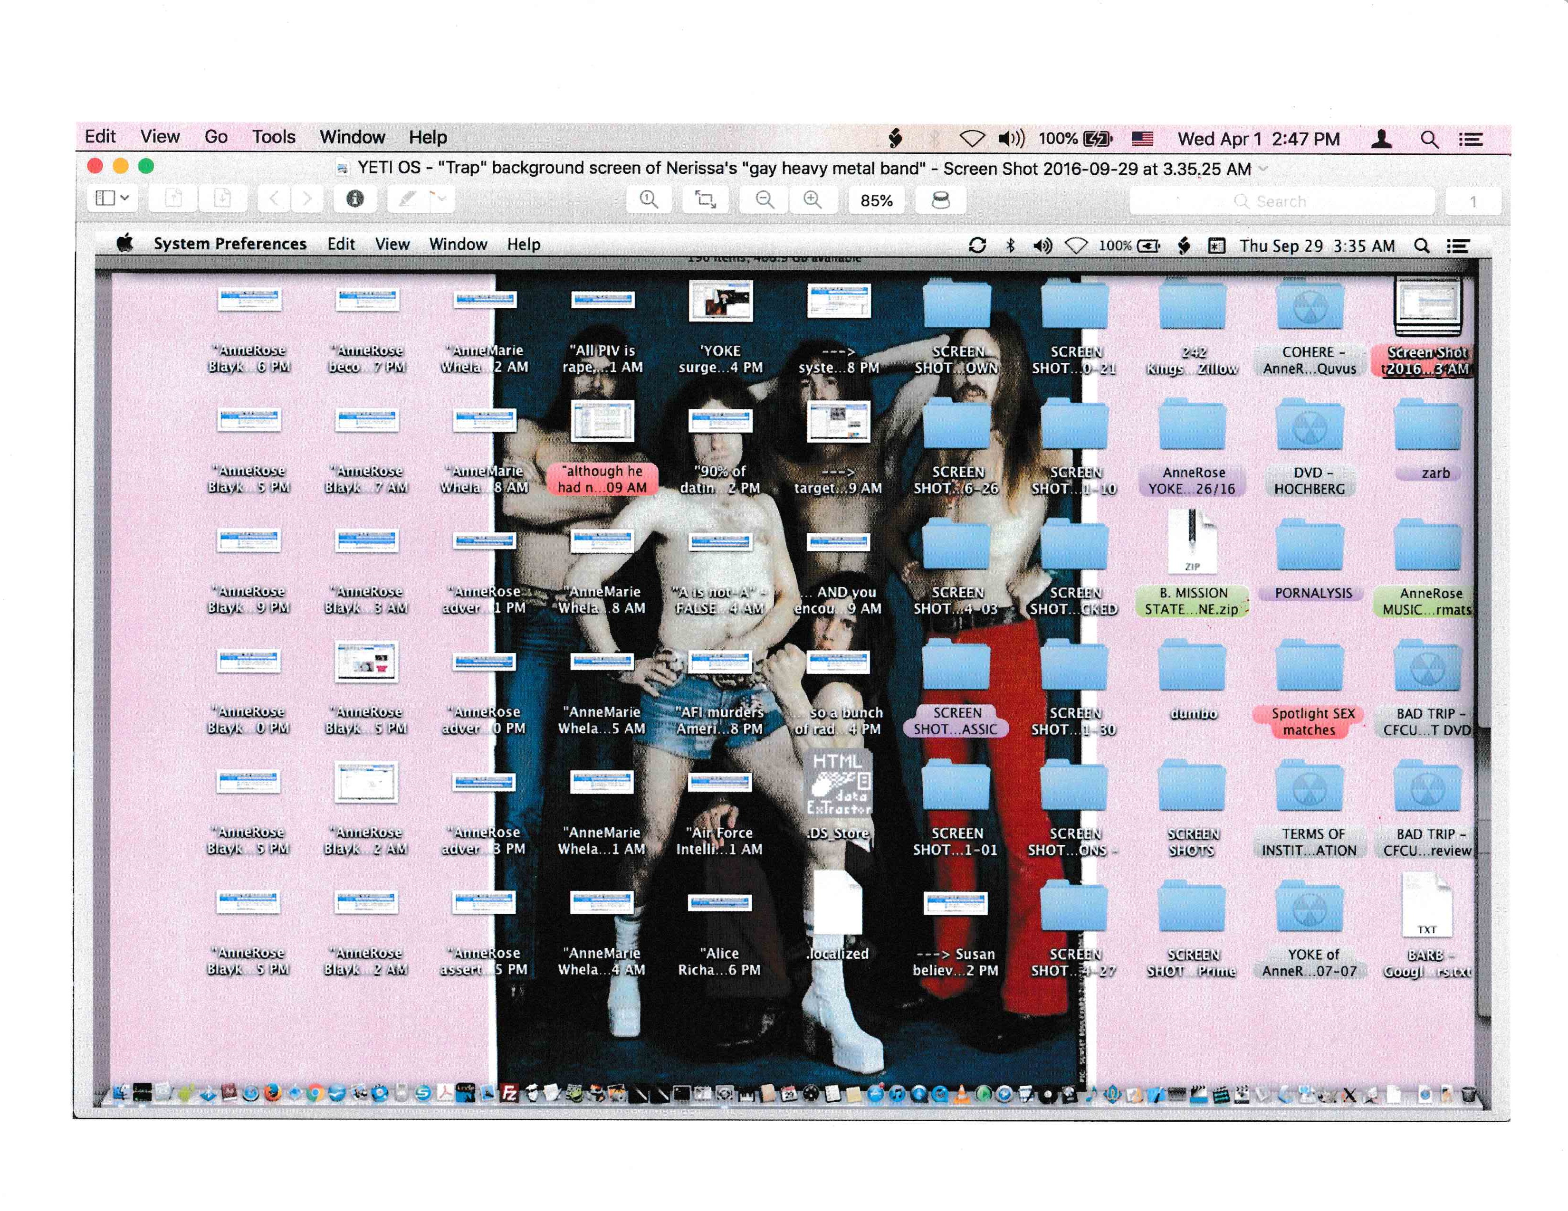Click the Zoom to Fit icon
1568x1211 pixels.
tap(706, 199)
